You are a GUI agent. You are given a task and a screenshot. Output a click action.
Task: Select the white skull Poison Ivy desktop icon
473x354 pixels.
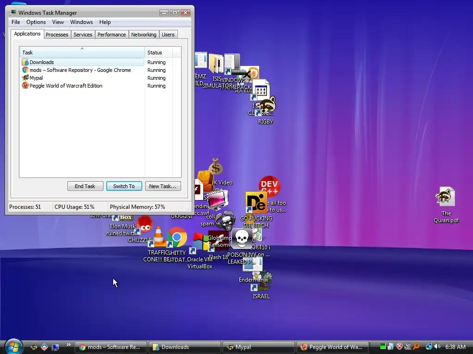point(242,238)
